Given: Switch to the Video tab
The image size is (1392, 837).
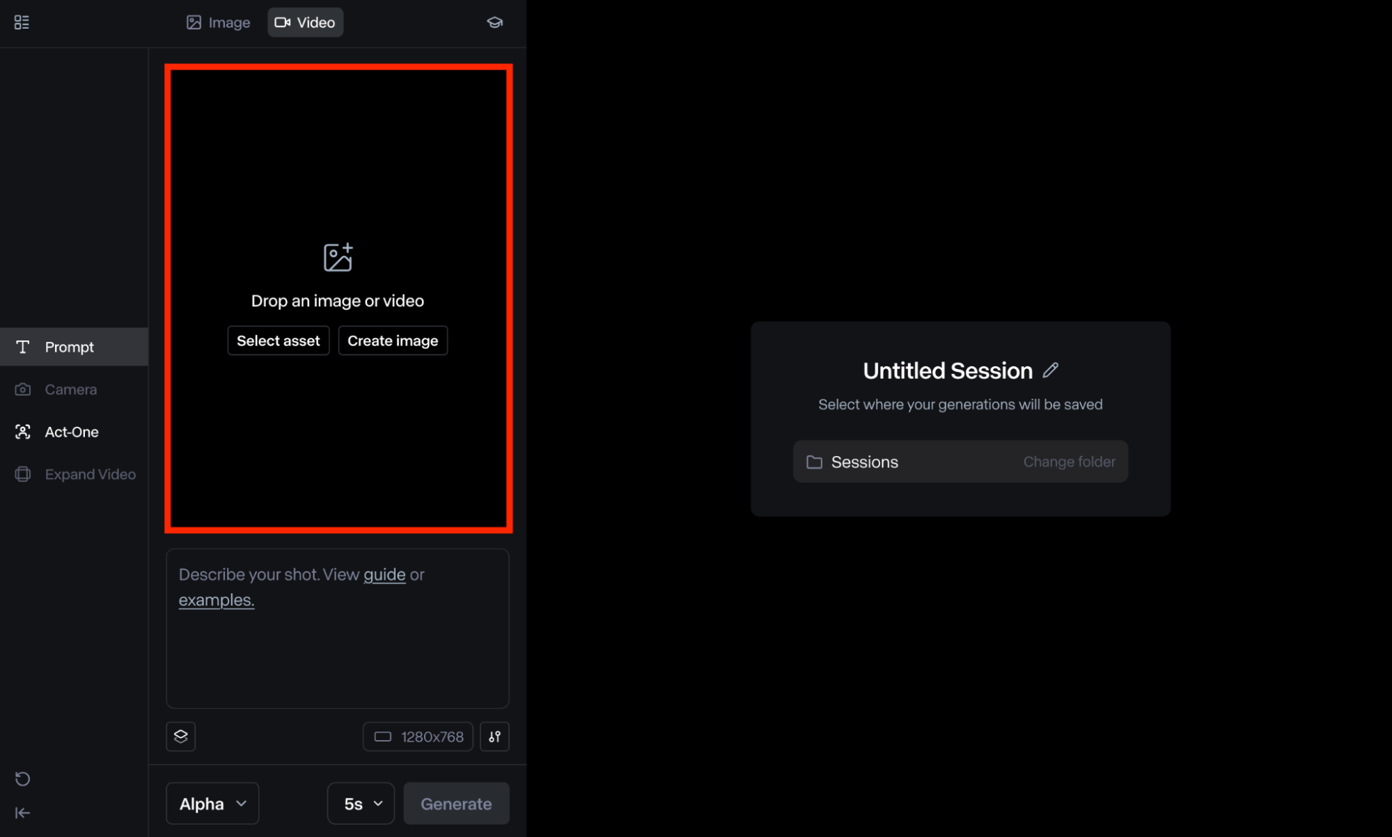Looking at the screenshot, I should pos(305,22).
